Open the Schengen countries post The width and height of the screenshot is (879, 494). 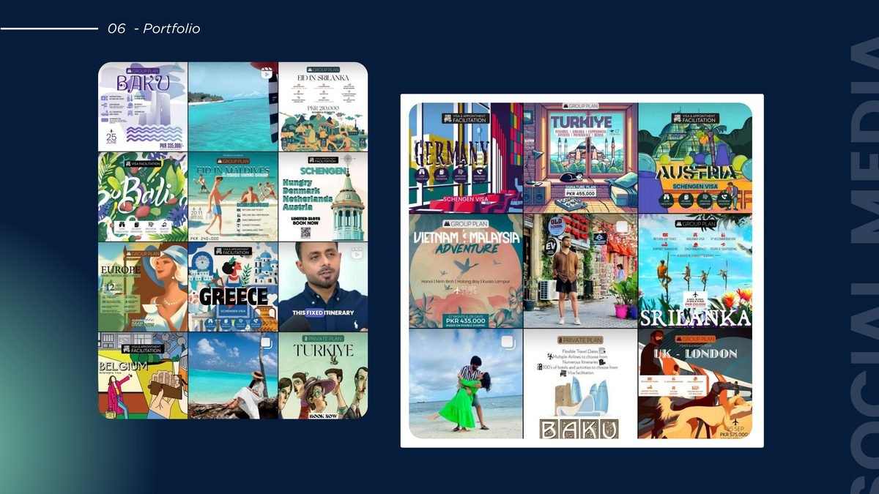click(323, 196)
